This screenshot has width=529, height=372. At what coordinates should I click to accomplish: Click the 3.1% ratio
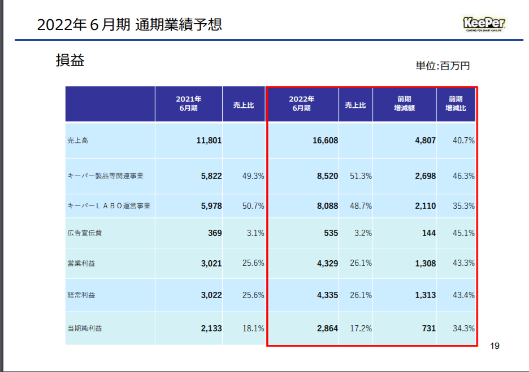click(x=255, y=233)
